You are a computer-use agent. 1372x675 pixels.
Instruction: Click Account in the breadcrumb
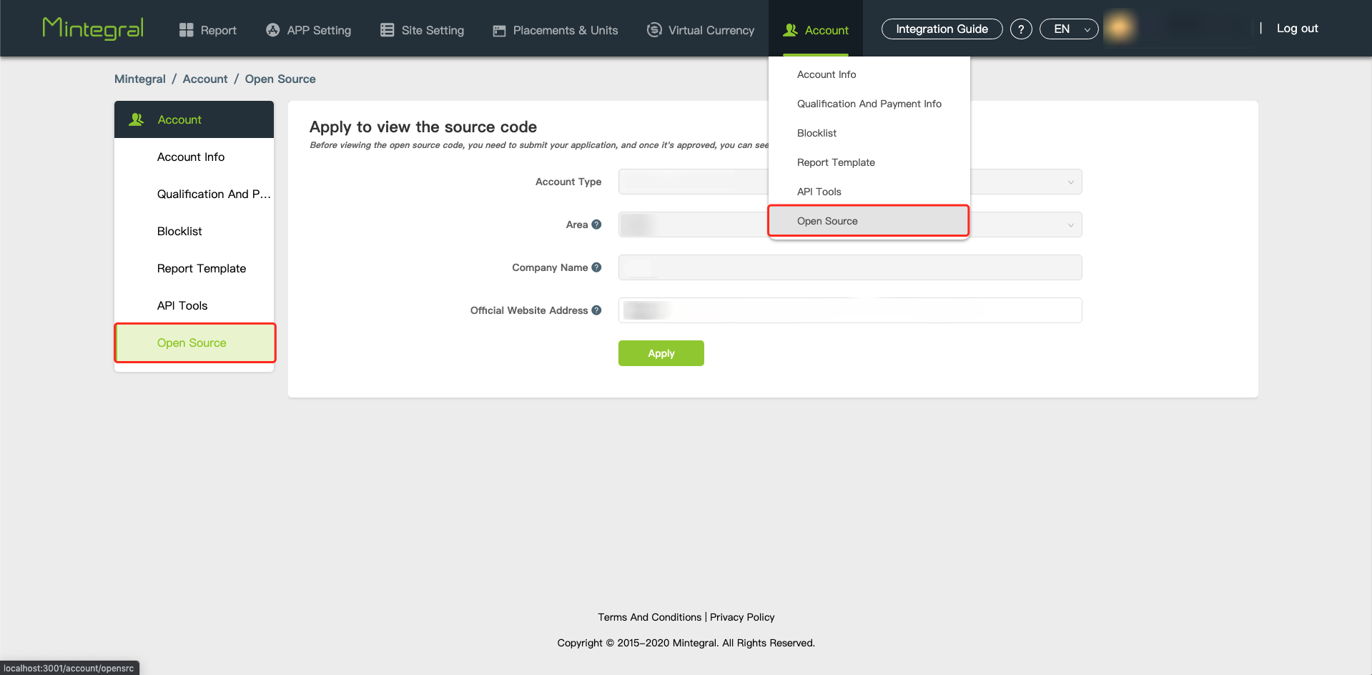pyautogui.click(x=205, y=79)
